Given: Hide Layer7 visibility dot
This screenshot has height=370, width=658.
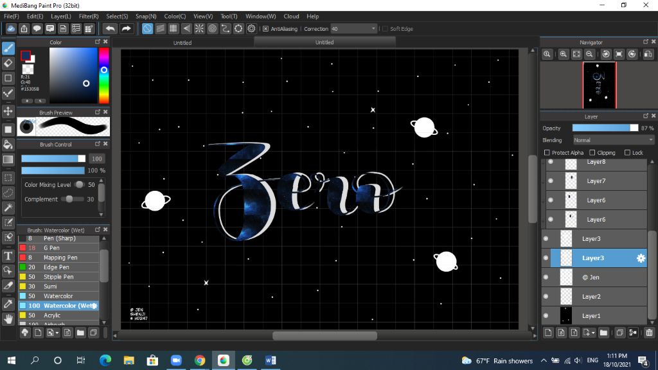Looking at the screenshot, I should [x=551, y=181].
